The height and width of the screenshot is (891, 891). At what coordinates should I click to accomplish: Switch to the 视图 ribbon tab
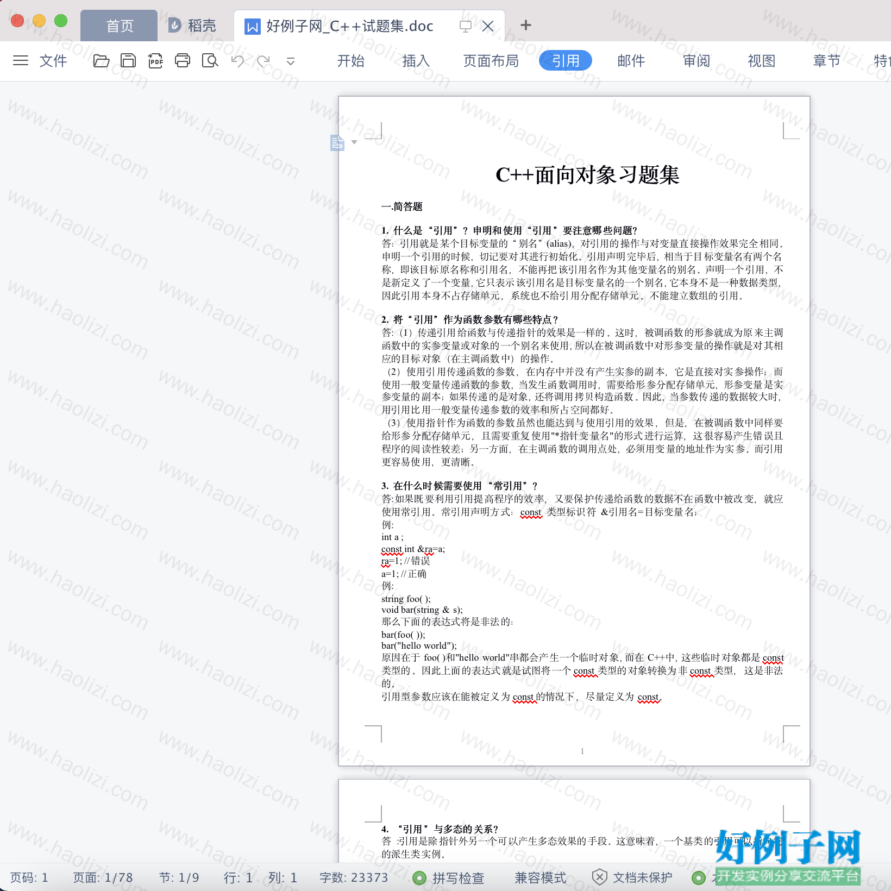761,61
